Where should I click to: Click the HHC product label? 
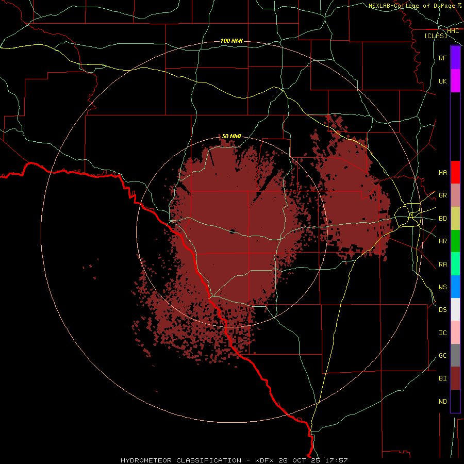click(x=453, y=31)
